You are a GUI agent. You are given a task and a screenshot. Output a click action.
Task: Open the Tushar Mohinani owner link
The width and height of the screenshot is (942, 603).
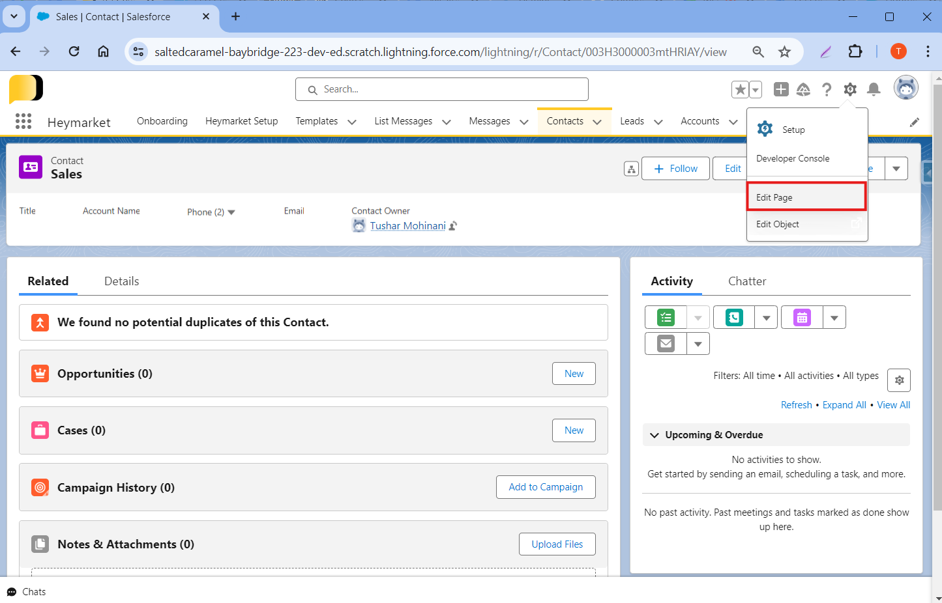pos(408,226)
